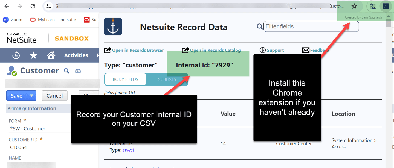The width and height of the screenshot is (394, 168).
Task: Switch to the SUBLISTS tab
Action: pyautogui.click(x=167, y=79)
